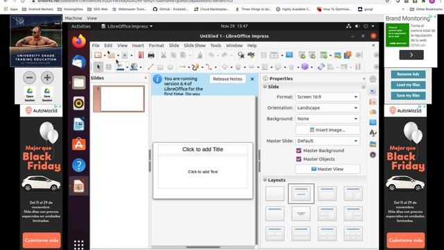Click the Cut scissors icon
444x250 pixels.
tap(164, 55)
